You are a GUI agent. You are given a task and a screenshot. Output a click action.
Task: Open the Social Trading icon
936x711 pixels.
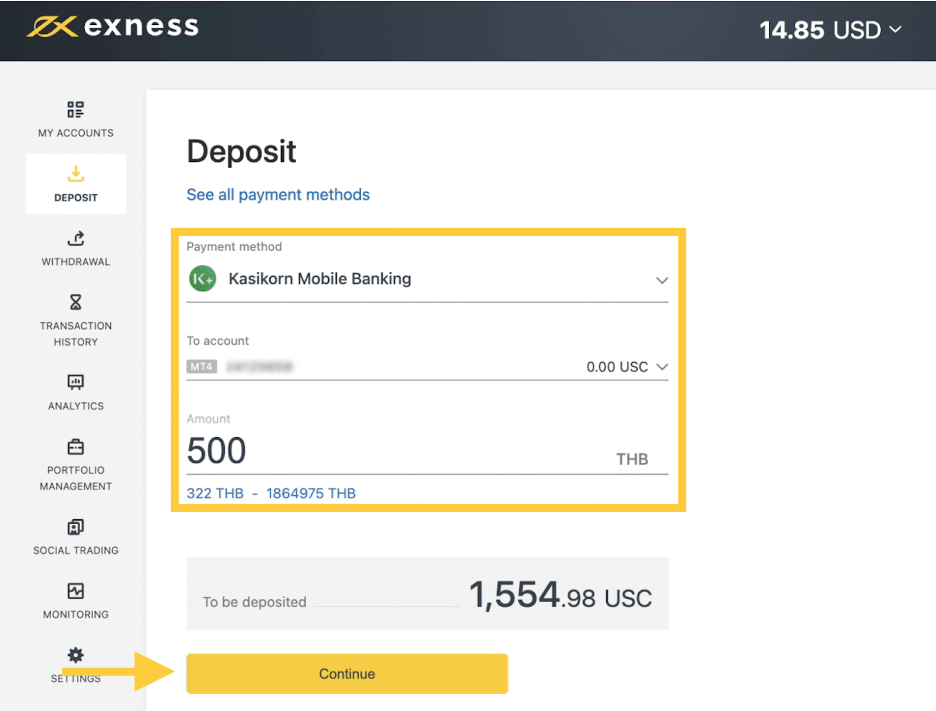tap(75, 527)
